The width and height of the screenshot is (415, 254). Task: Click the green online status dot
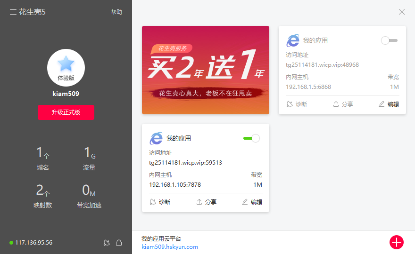click(x=11, y=243)
